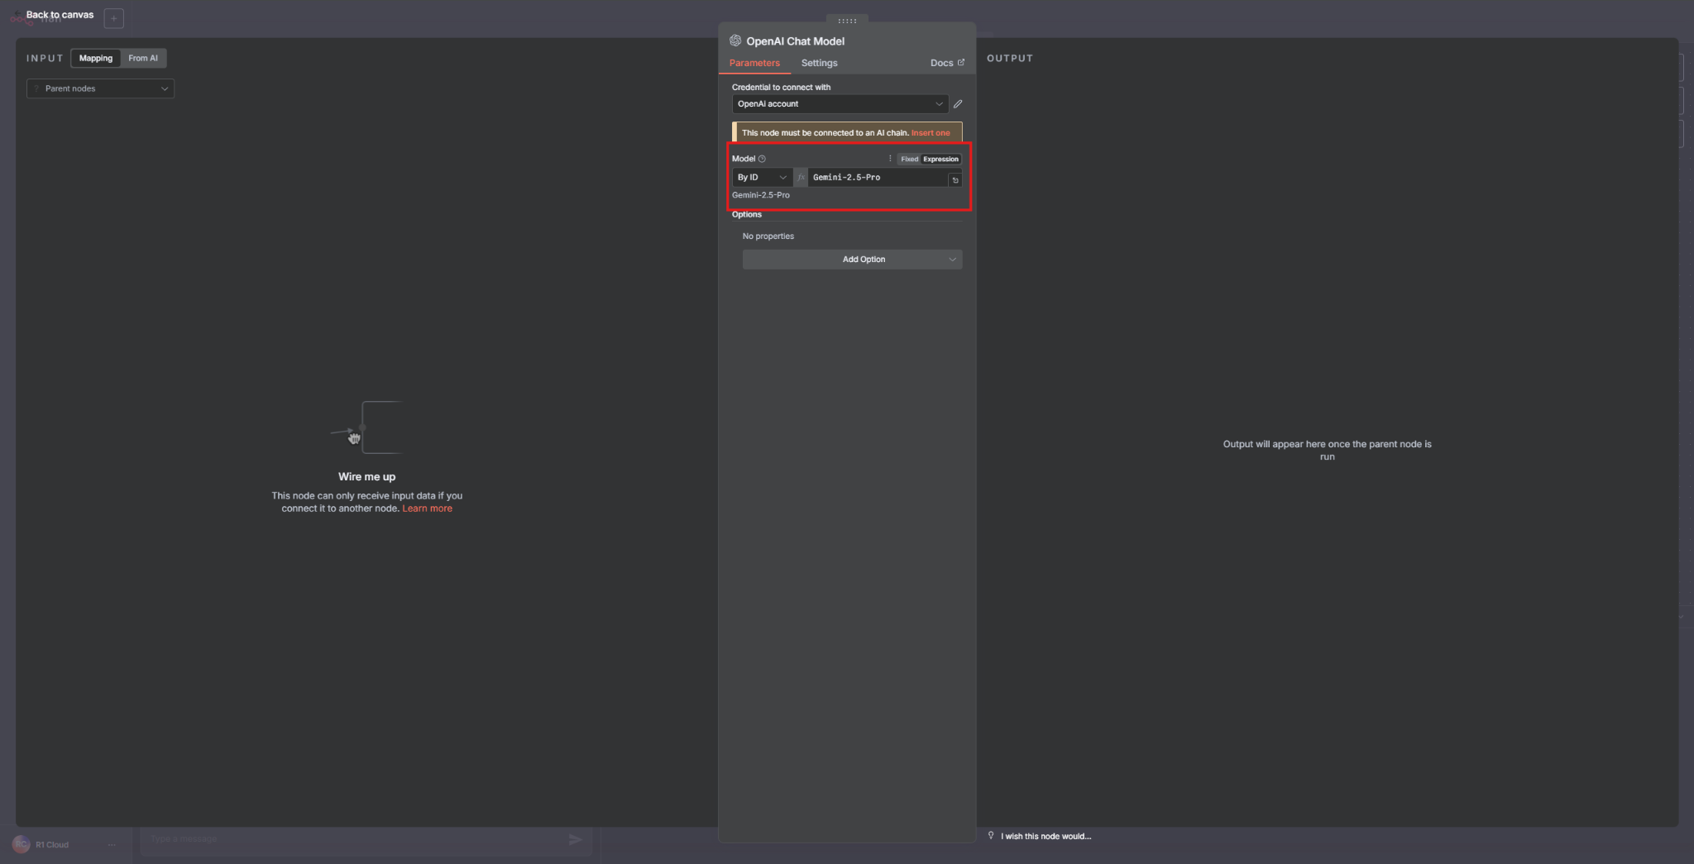The image size is (1694, 864).
Task: Open the Settings tab
Action: tap(819, 63)
